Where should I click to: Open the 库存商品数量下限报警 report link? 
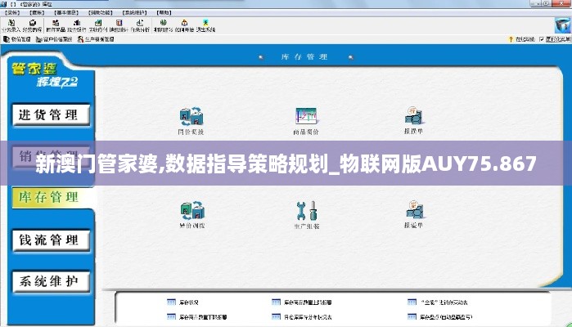tap(197, 317)
